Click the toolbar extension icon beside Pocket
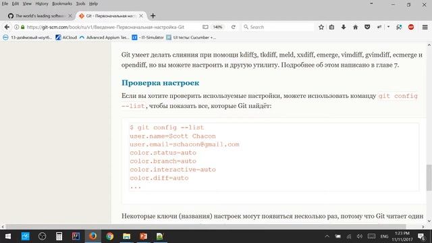Image resolution: width=432 pixels, height=243 pixels. tap(379, 27)
